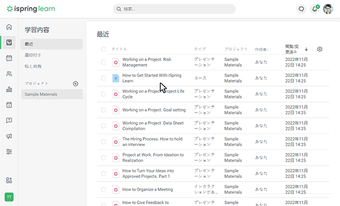
Task: Open The Hiring Process. How to hold an interview
Action: [x=152, y=141]
